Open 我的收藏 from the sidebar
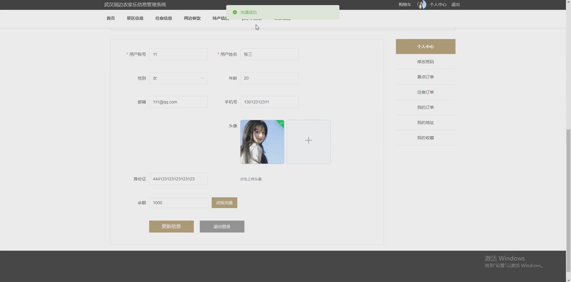The height and width of the screenshot is (282, 571). [x=425, y=137]
